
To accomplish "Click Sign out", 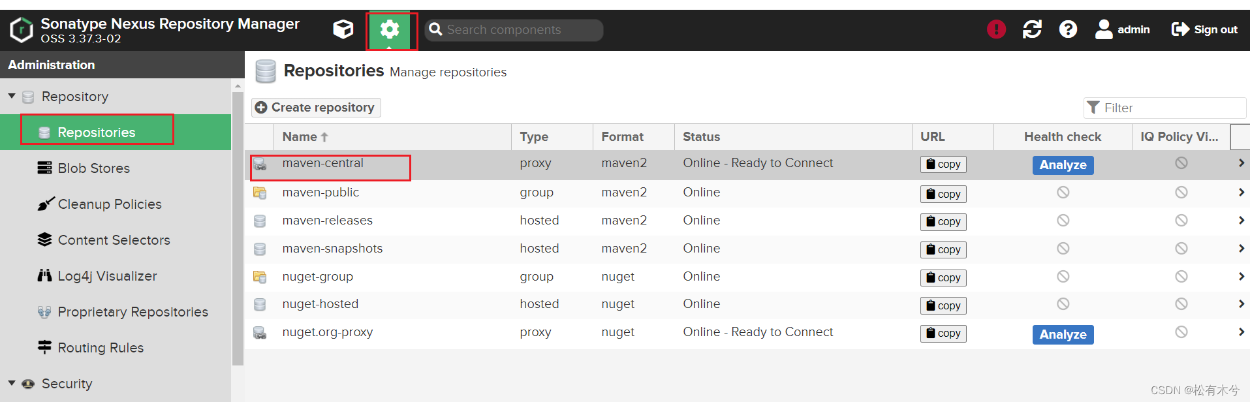I will point(1204,29).
